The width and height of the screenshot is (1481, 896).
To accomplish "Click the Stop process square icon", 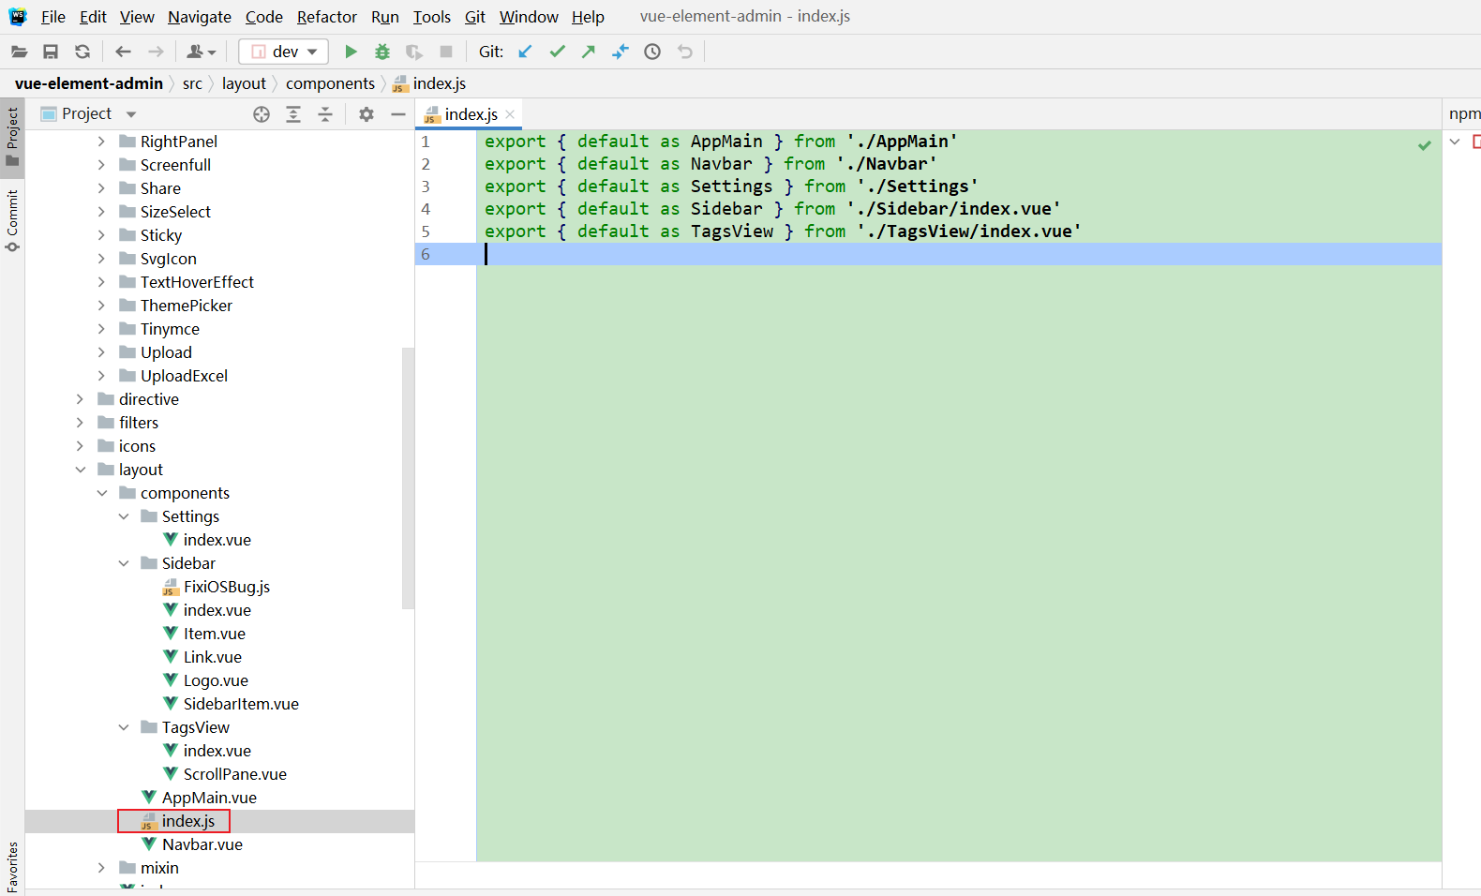I will [446, 52].
